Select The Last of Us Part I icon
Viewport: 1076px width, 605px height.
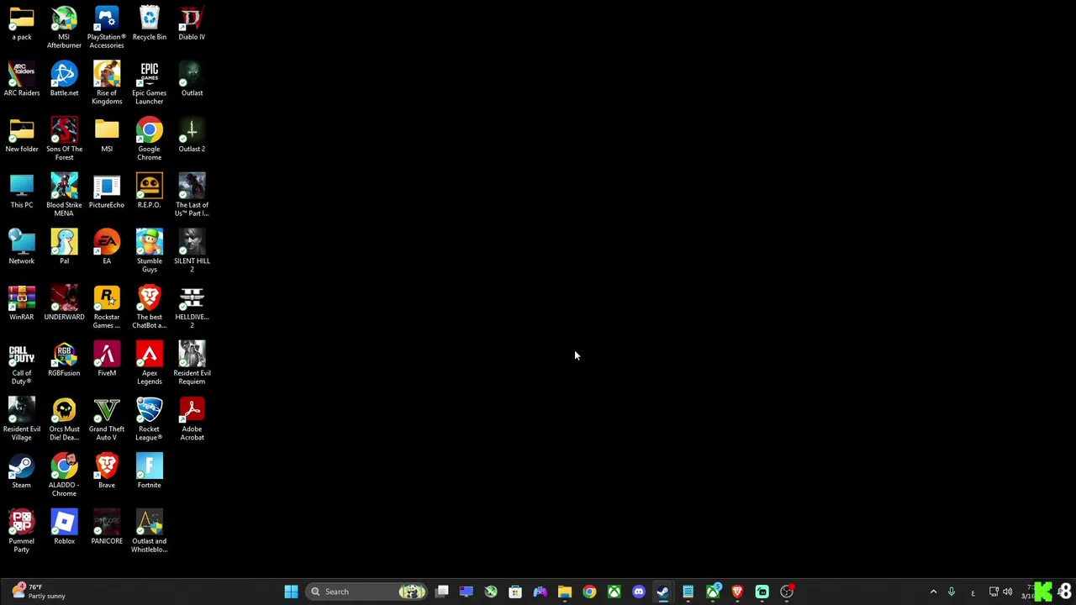coord(192,195)
